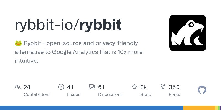Viewport: 221px width, 110px height.
Task: Select the Contributors label
Action: pos(36,94)
